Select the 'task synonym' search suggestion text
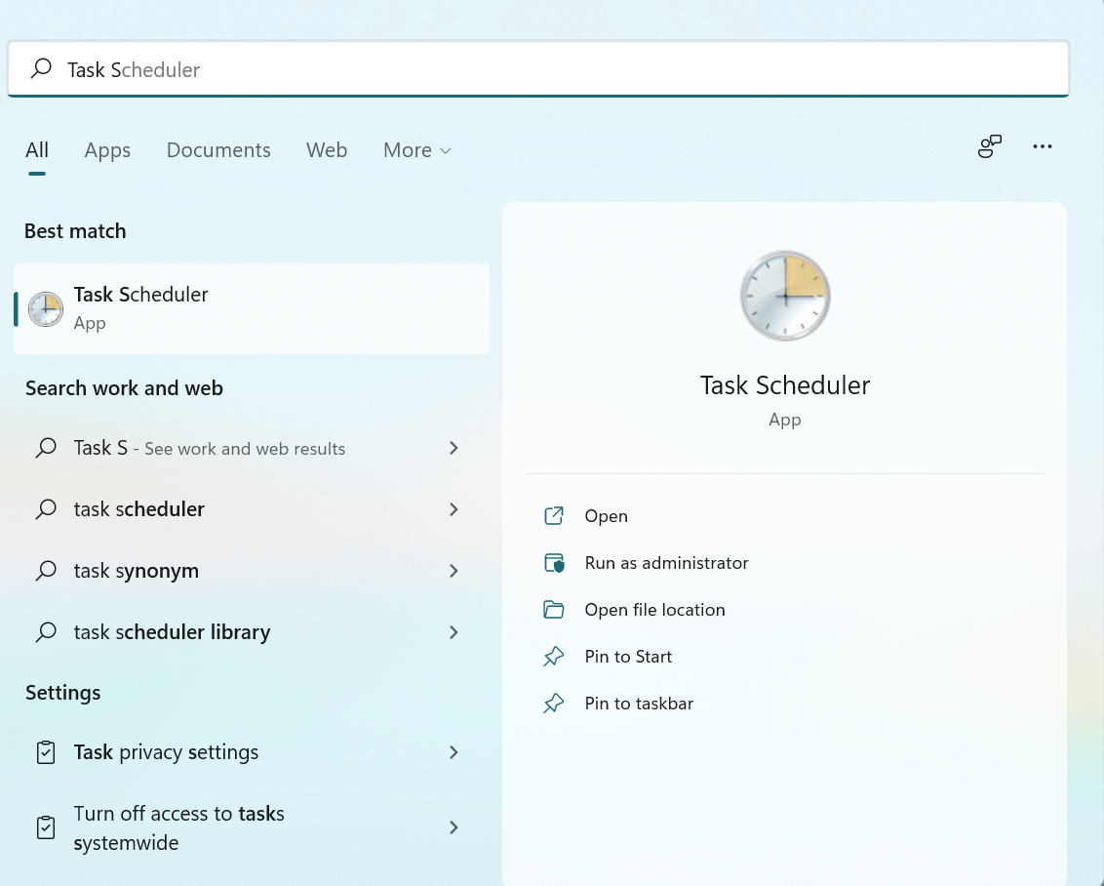This screenshot has height=886, width=1104. [136, 571]
